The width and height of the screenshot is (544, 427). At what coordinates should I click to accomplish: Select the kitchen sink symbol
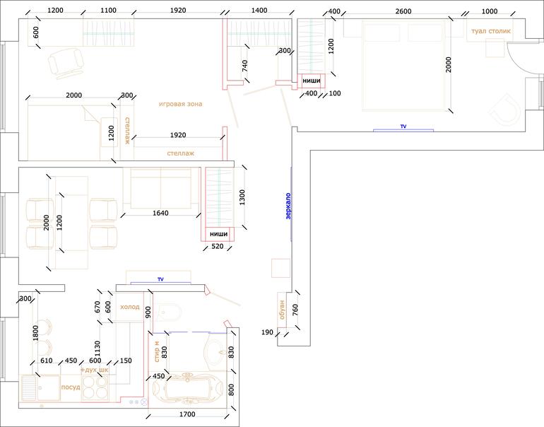[31, 388]
